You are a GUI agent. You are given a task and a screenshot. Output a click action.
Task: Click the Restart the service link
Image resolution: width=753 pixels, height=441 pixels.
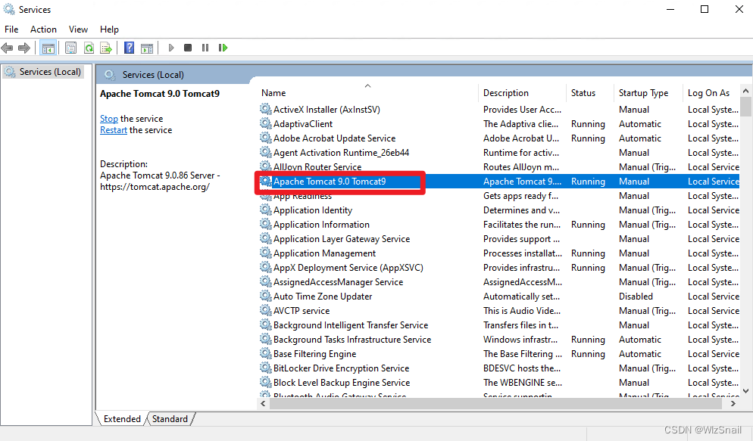(114, 130)
